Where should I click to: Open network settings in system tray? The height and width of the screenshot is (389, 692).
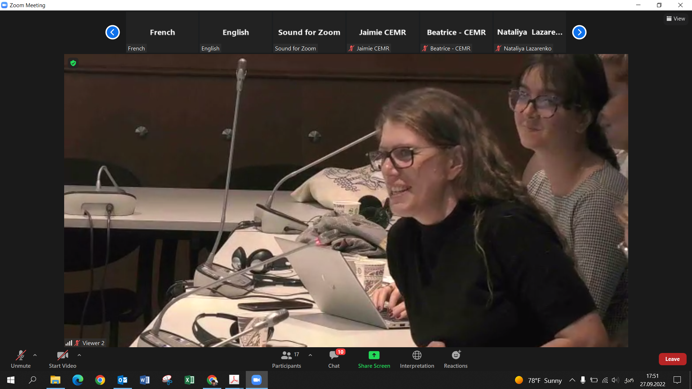605,380
